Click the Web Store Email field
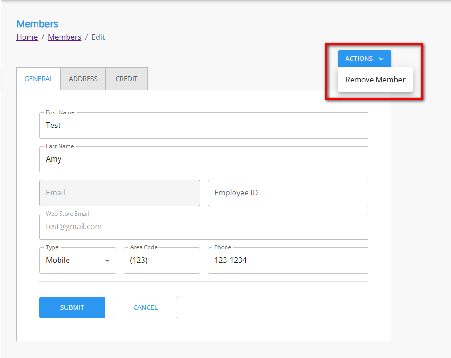Image resolution: width=451 pixels, height=358 pixels. tap(203, 227)
